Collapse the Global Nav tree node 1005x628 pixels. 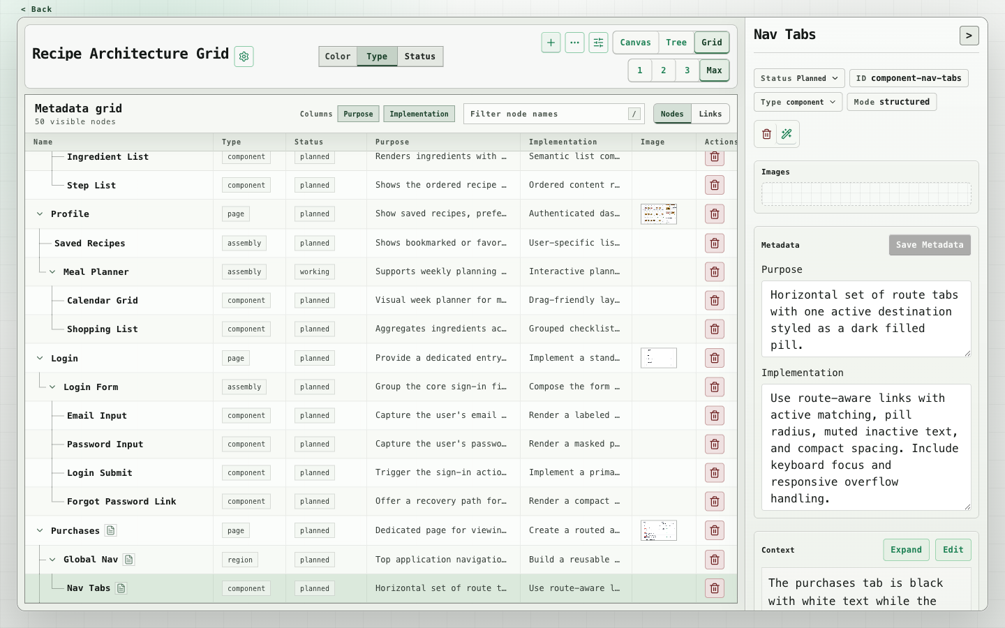pyautogui.click(x=52, y=560)
